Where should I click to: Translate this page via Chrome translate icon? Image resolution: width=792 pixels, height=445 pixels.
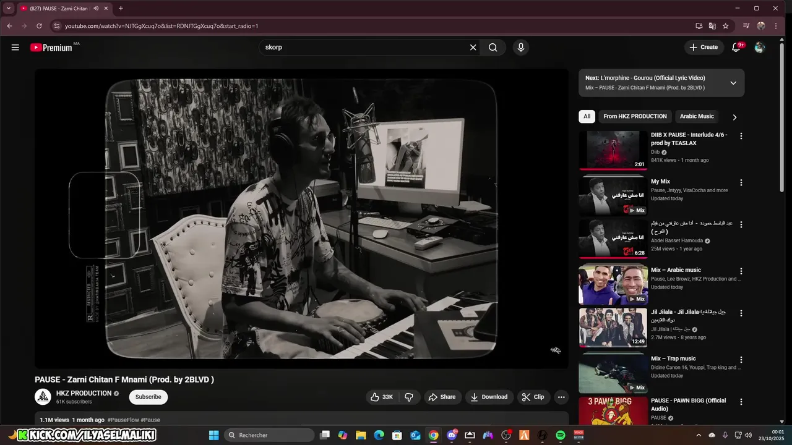point(712,26)
